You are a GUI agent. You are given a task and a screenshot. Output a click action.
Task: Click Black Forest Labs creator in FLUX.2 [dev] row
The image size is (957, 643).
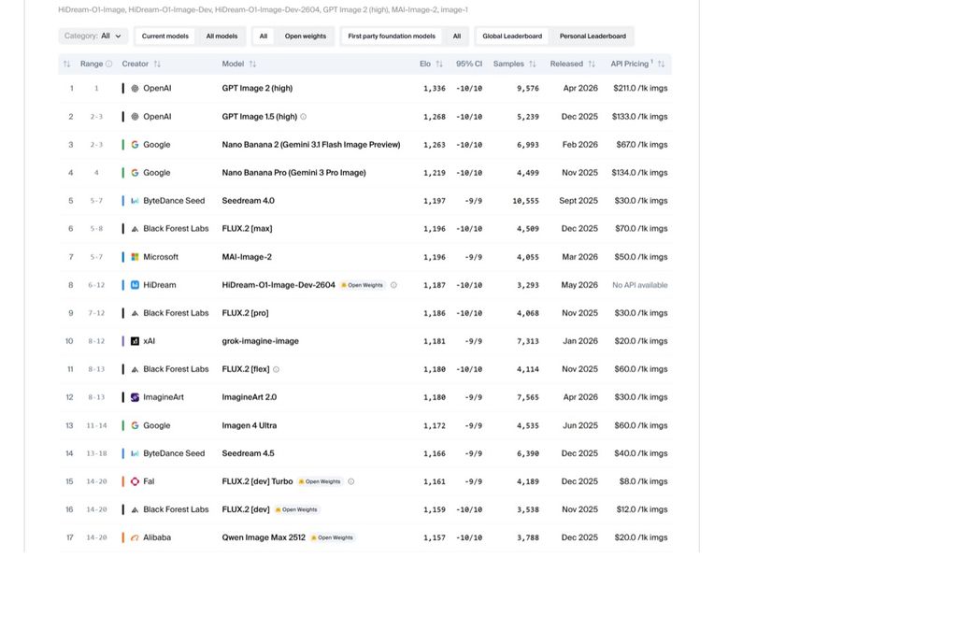click(x=176, y=509)
